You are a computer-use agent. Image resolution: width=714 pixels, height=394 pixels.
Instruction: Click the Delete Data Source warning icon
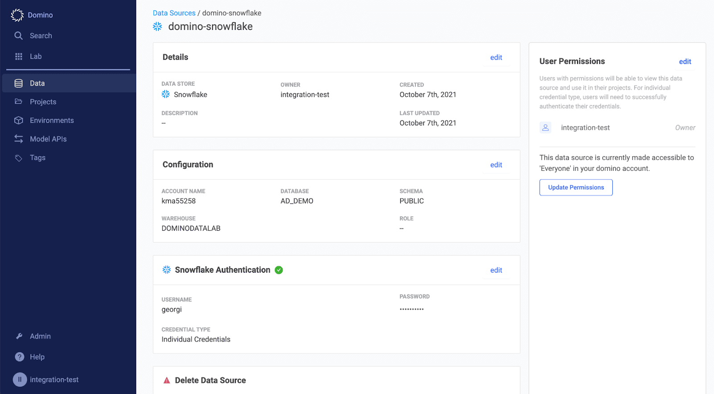167,381
